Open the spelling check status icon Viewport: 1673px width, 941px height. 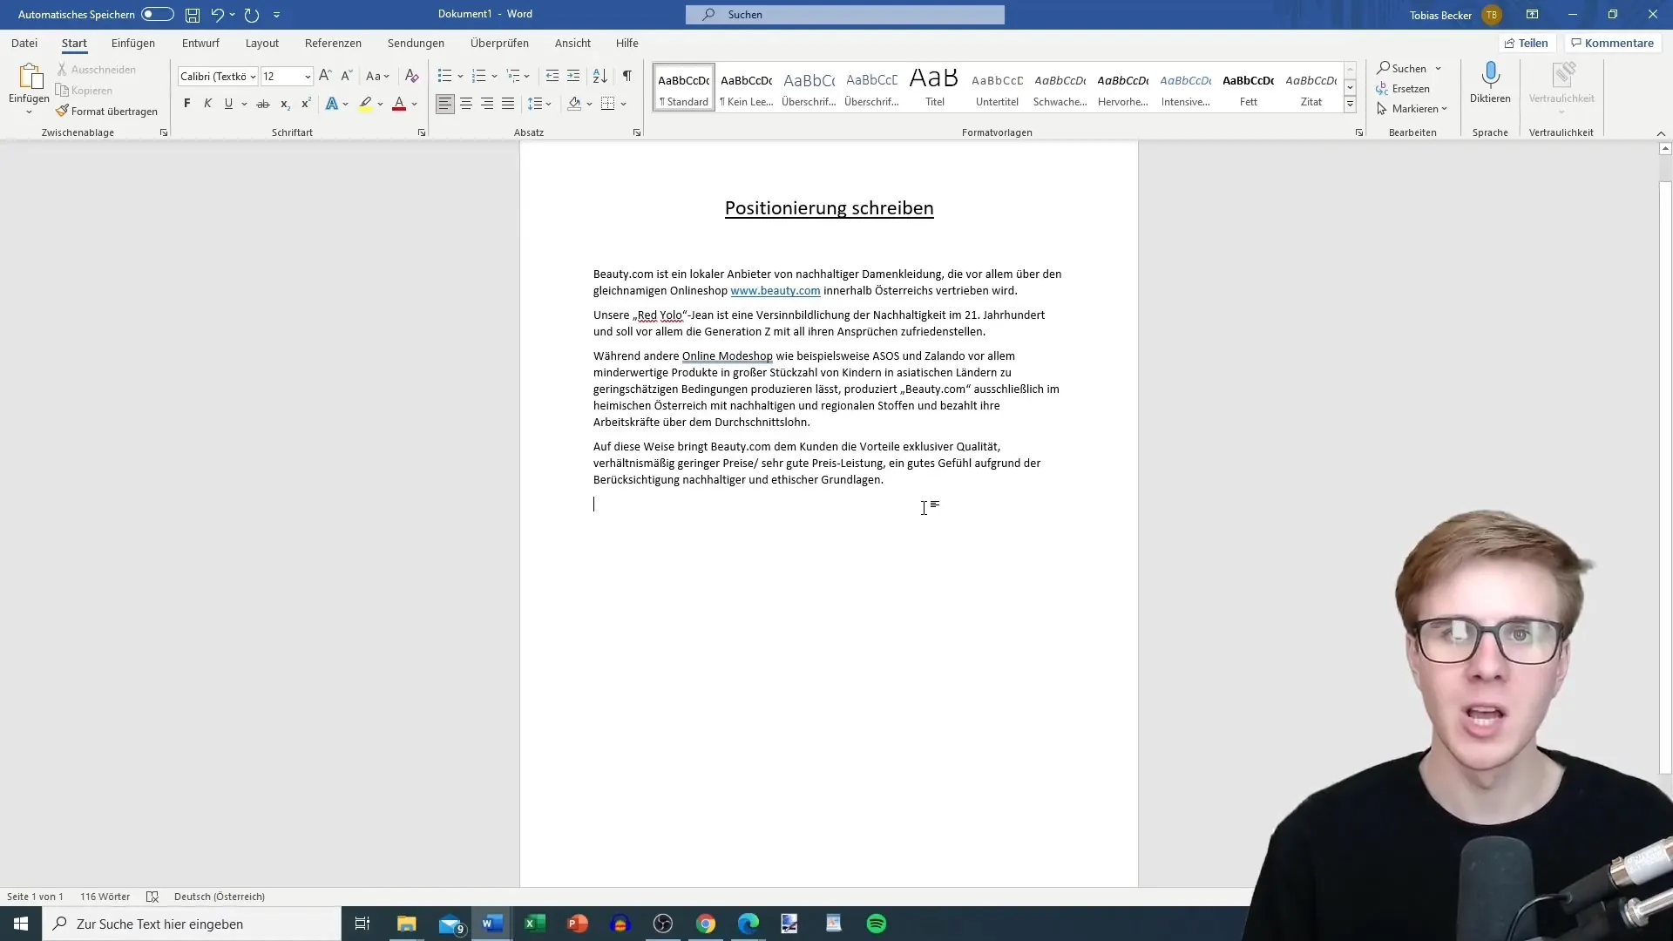click(x=152, y=897)
